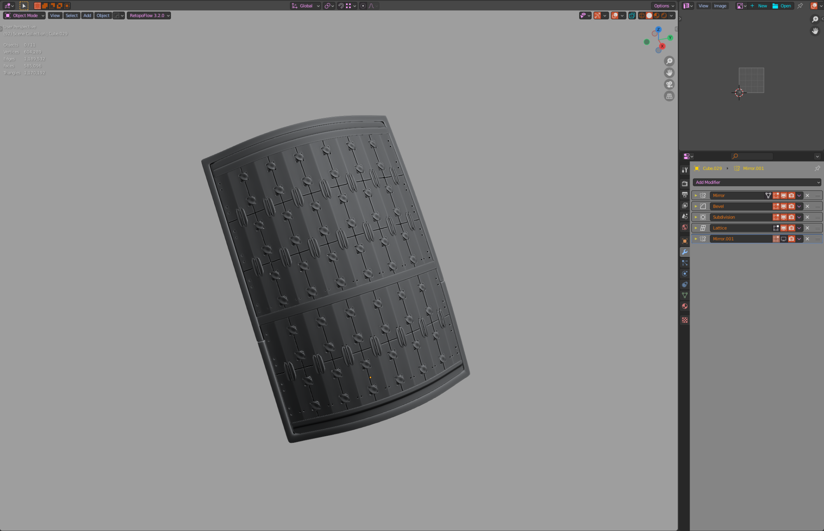Image resolution: width=824 pixels, height=531 pixels.
Task: Switch to wireframe viewport shading
Action: (x=641, y=16)
